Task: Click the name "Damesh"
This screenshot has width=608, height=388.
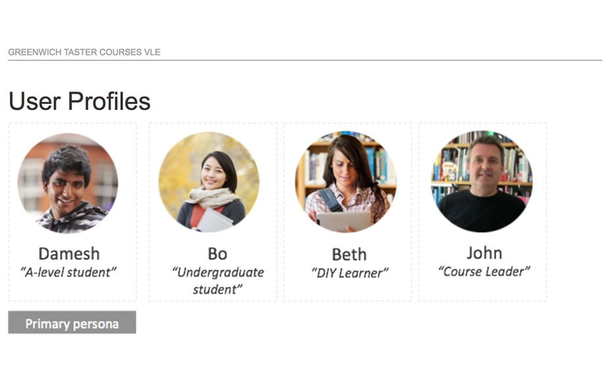Action: [69, 253]
